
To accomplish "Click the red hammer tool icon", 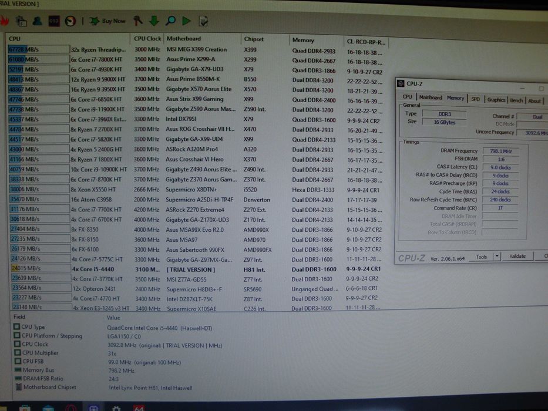I will click(x=137, y=21).
